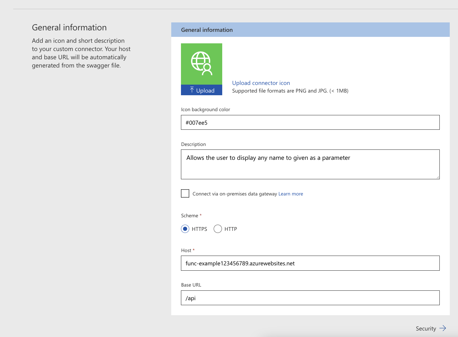The image size is (458, 337).
Task: Click the green globe connector icon image
Action: click(202, 64)
